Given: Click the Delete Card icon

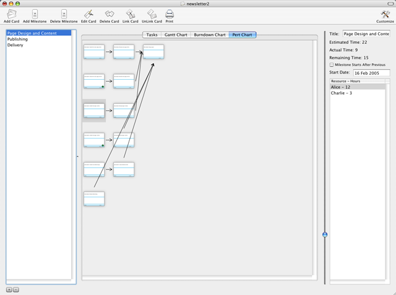Looking at the screenshot, I should tap(109, 14).
